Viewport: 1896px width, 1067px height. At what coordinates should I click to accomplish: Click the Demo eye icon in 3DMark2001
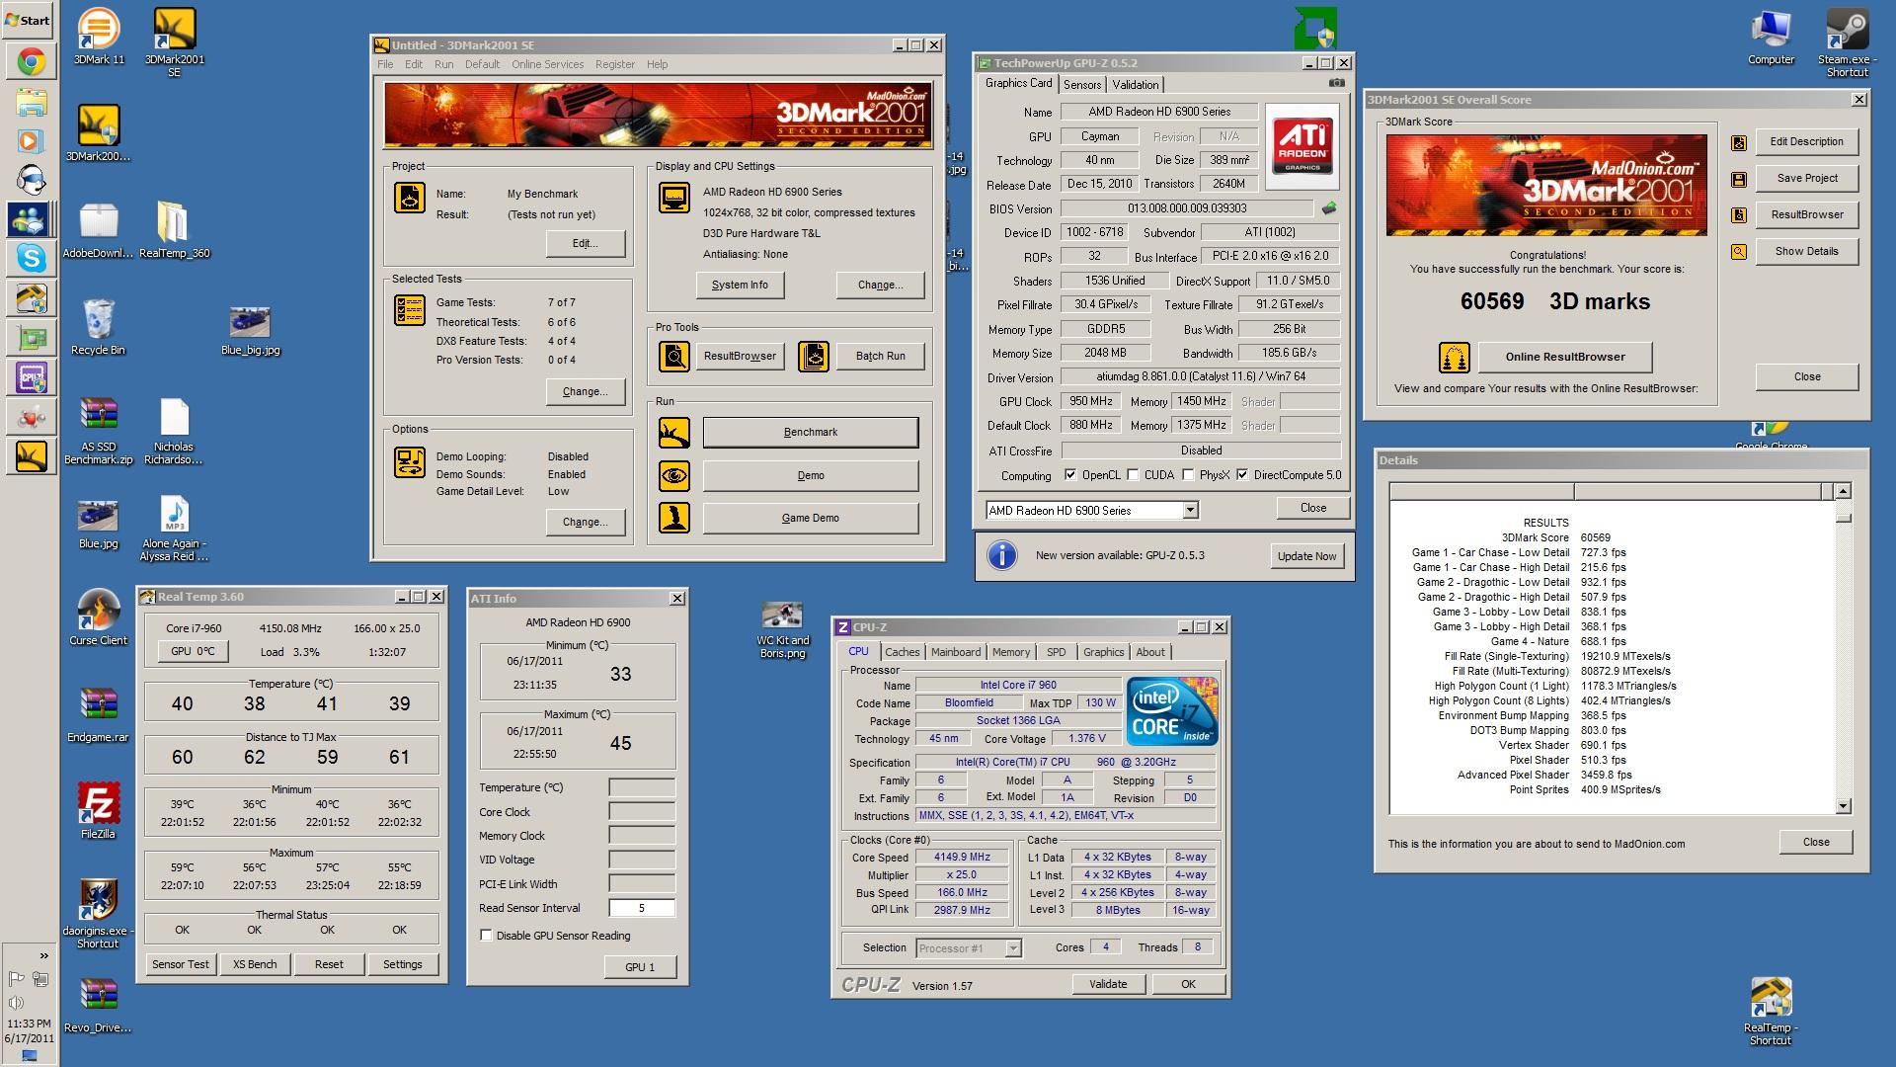point(674,476)
